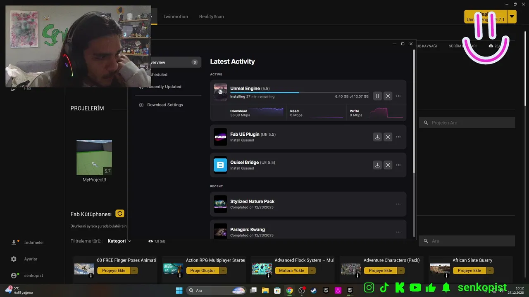Open more options for Paragon: Kwang
Screen dimensions: 529x297
(398, 232)
